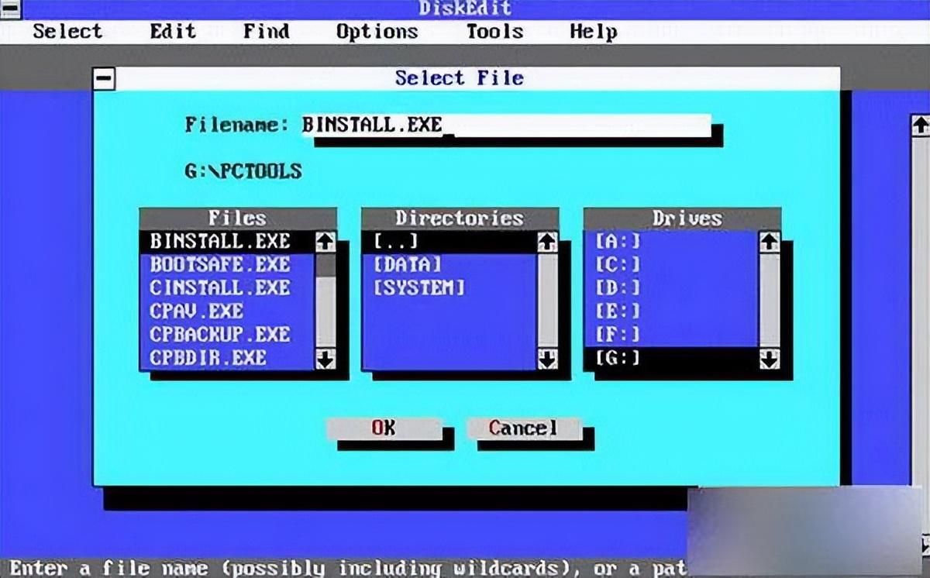The height and width of the screenshot is (578, 930).
Task: Open the Options menu
Action: (377, 32)
